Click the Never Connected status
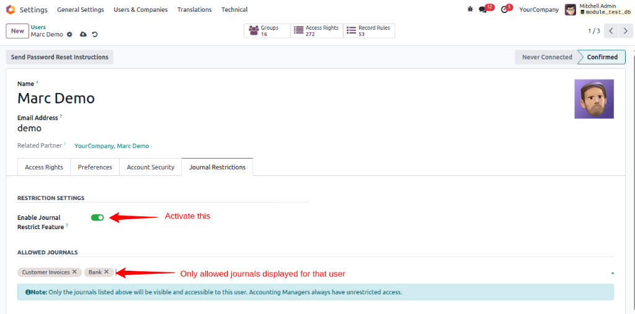The image size is (635, 314). tap(547, 57)
